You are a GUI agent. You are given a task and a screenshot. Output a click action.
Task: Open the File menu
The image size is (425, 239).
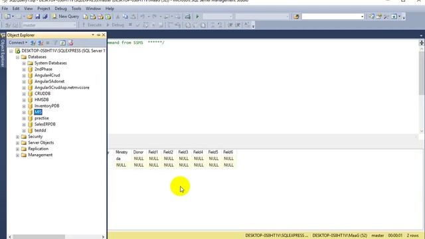(x=5, y=9)
